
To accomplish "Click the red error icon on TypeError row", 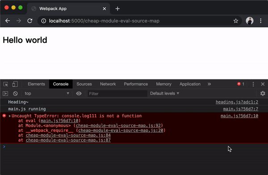I will pos(4,116).
